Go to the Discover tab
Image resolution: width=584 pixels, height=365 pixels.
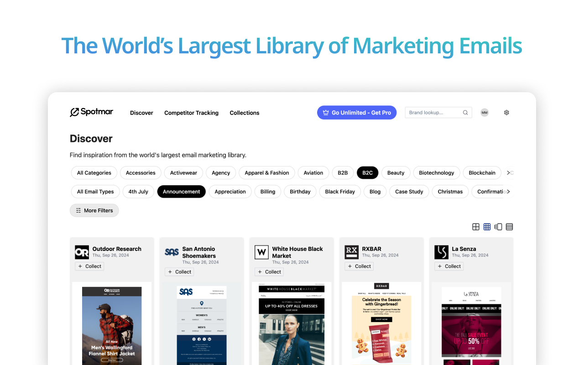[141, 113]
